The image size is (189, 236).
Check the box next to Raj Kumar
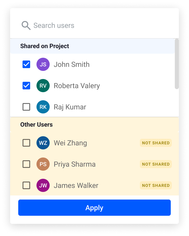tap(26, 107)
